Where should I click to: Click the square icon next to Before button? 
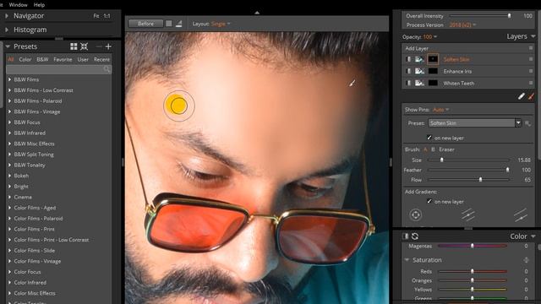click(169, 24)
